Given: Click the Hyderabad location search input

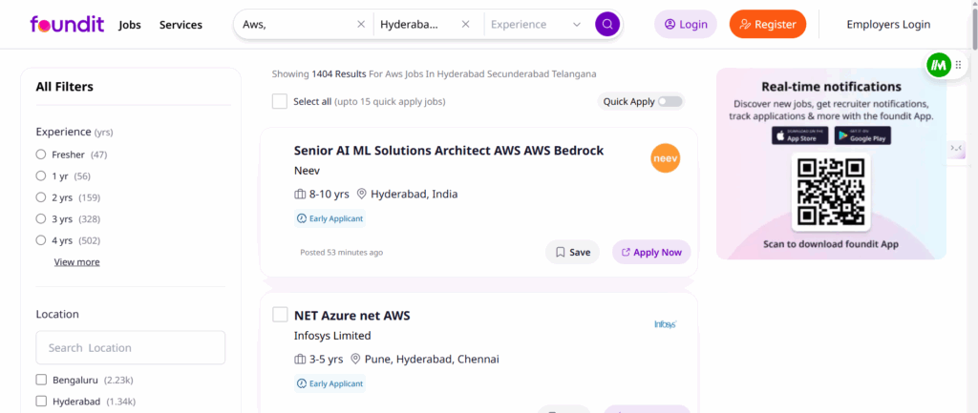Looking at the screenshot, I should (416, 24).
